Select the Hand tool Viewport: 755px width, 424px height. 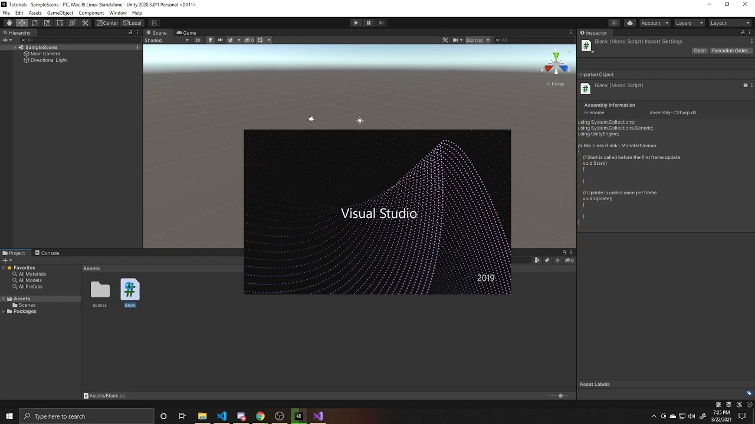click(x=9, y=23)
